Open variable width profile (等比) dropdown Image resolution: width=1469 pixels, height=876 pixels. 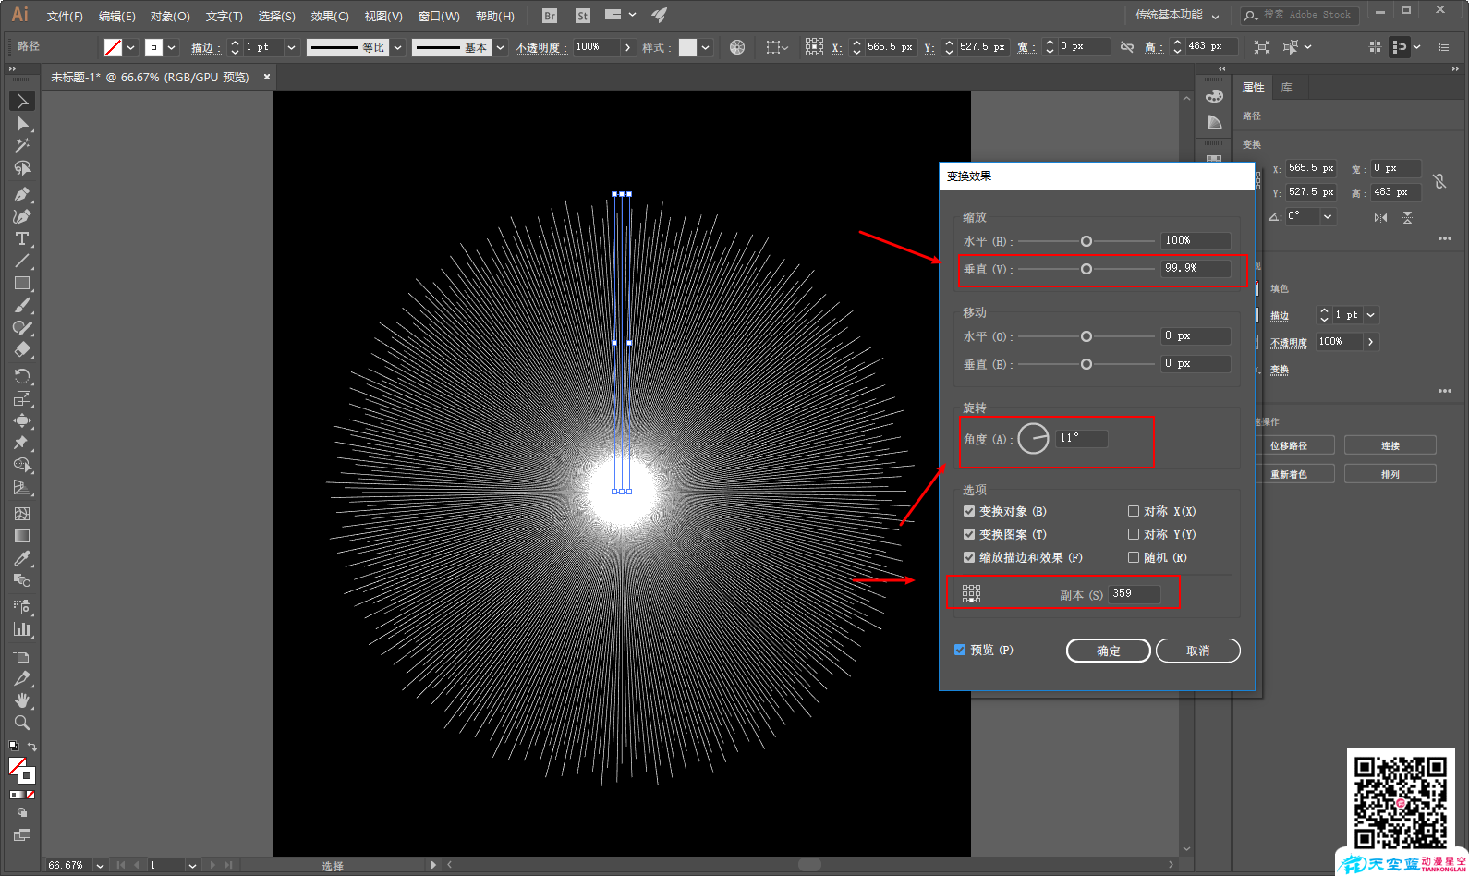pyautogui.click(x=398, y=47)
